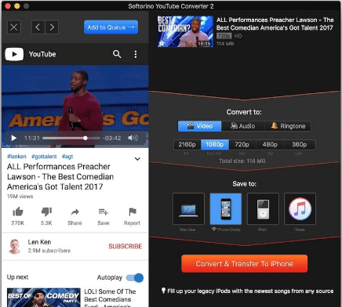Viewport: 342px width, 307px height.
Task: Like the video with thumbs up icon
Action: (18, 211)
